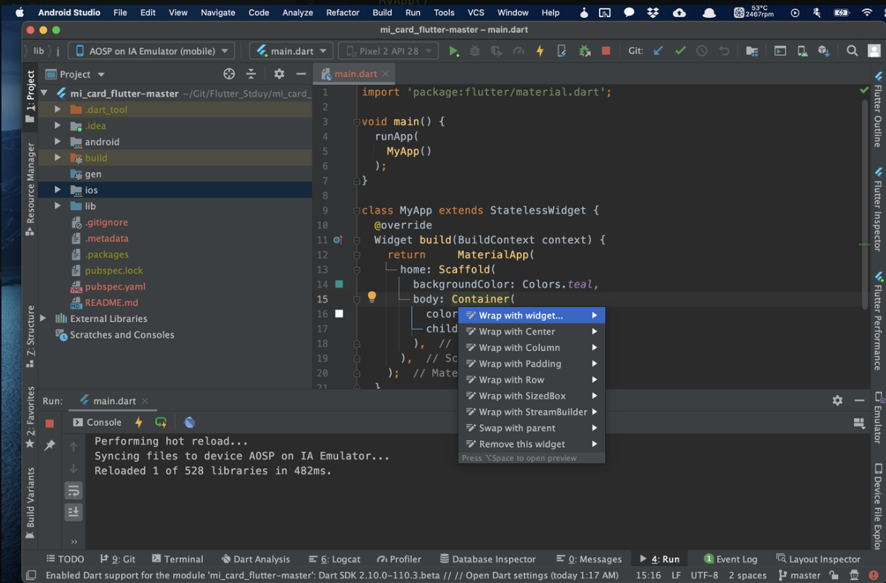886x583 pixels.
Task: Open the Dropbox icon in macOS menu bar
Action: click(x=653, y=13)
